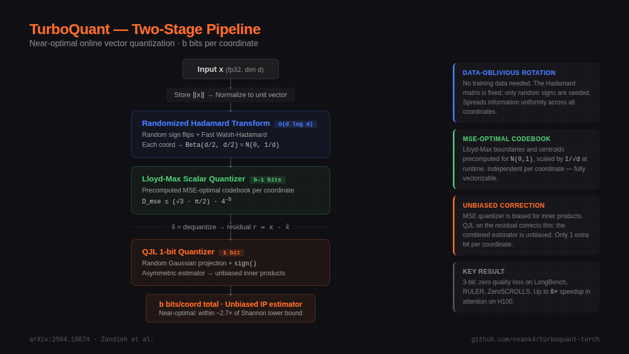Open the turboquant-torch GitHub link

[x=535, y=339]
